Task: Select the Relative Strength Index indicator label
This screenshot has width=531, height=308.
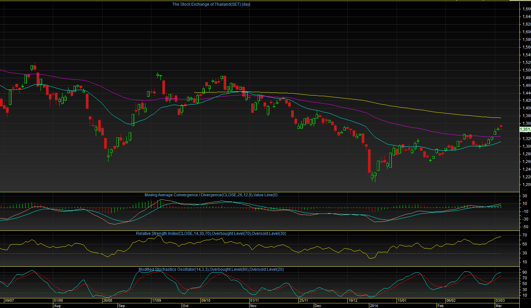Action: pyautogui.click(x=211, y=233)
